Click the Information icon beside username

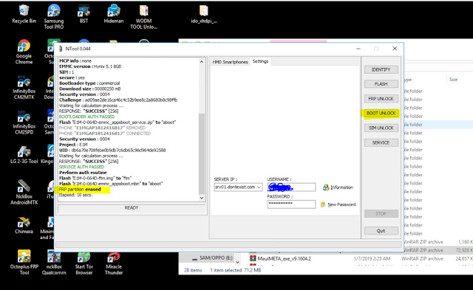[326, 187]
